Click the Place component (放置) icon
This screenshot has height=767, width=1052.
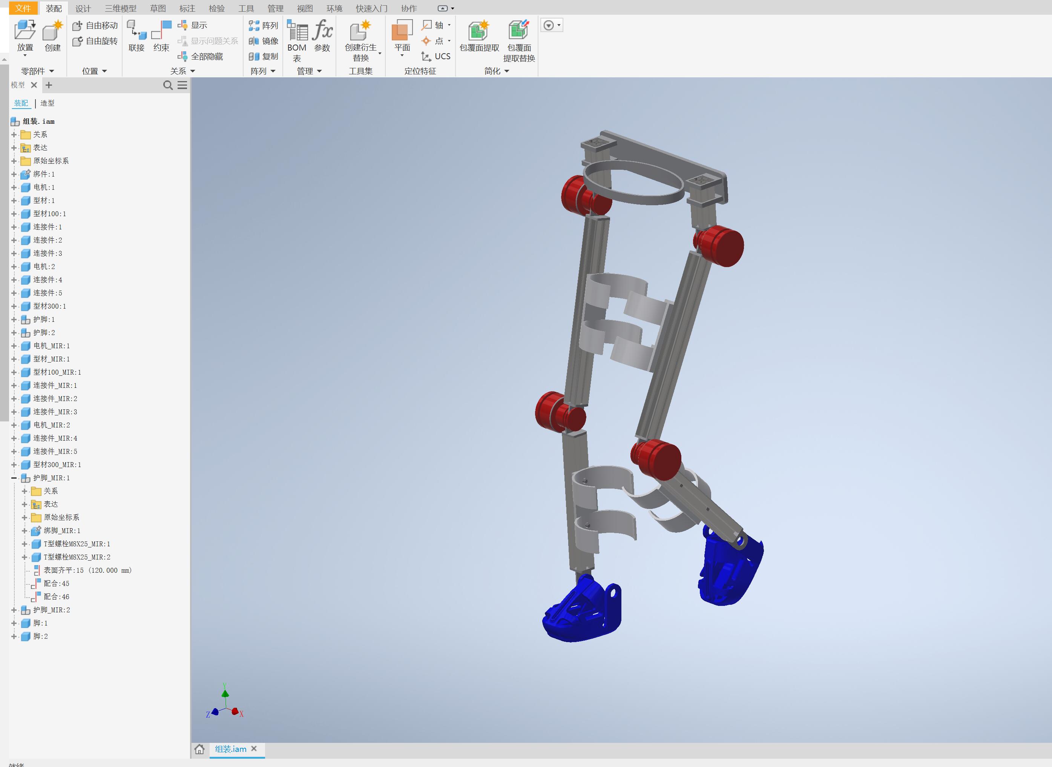coord(25,31)
